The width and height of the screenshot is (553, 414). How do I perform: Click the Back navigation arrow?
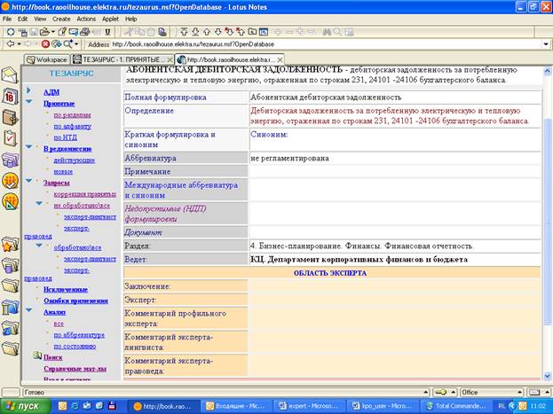(11, 44)
